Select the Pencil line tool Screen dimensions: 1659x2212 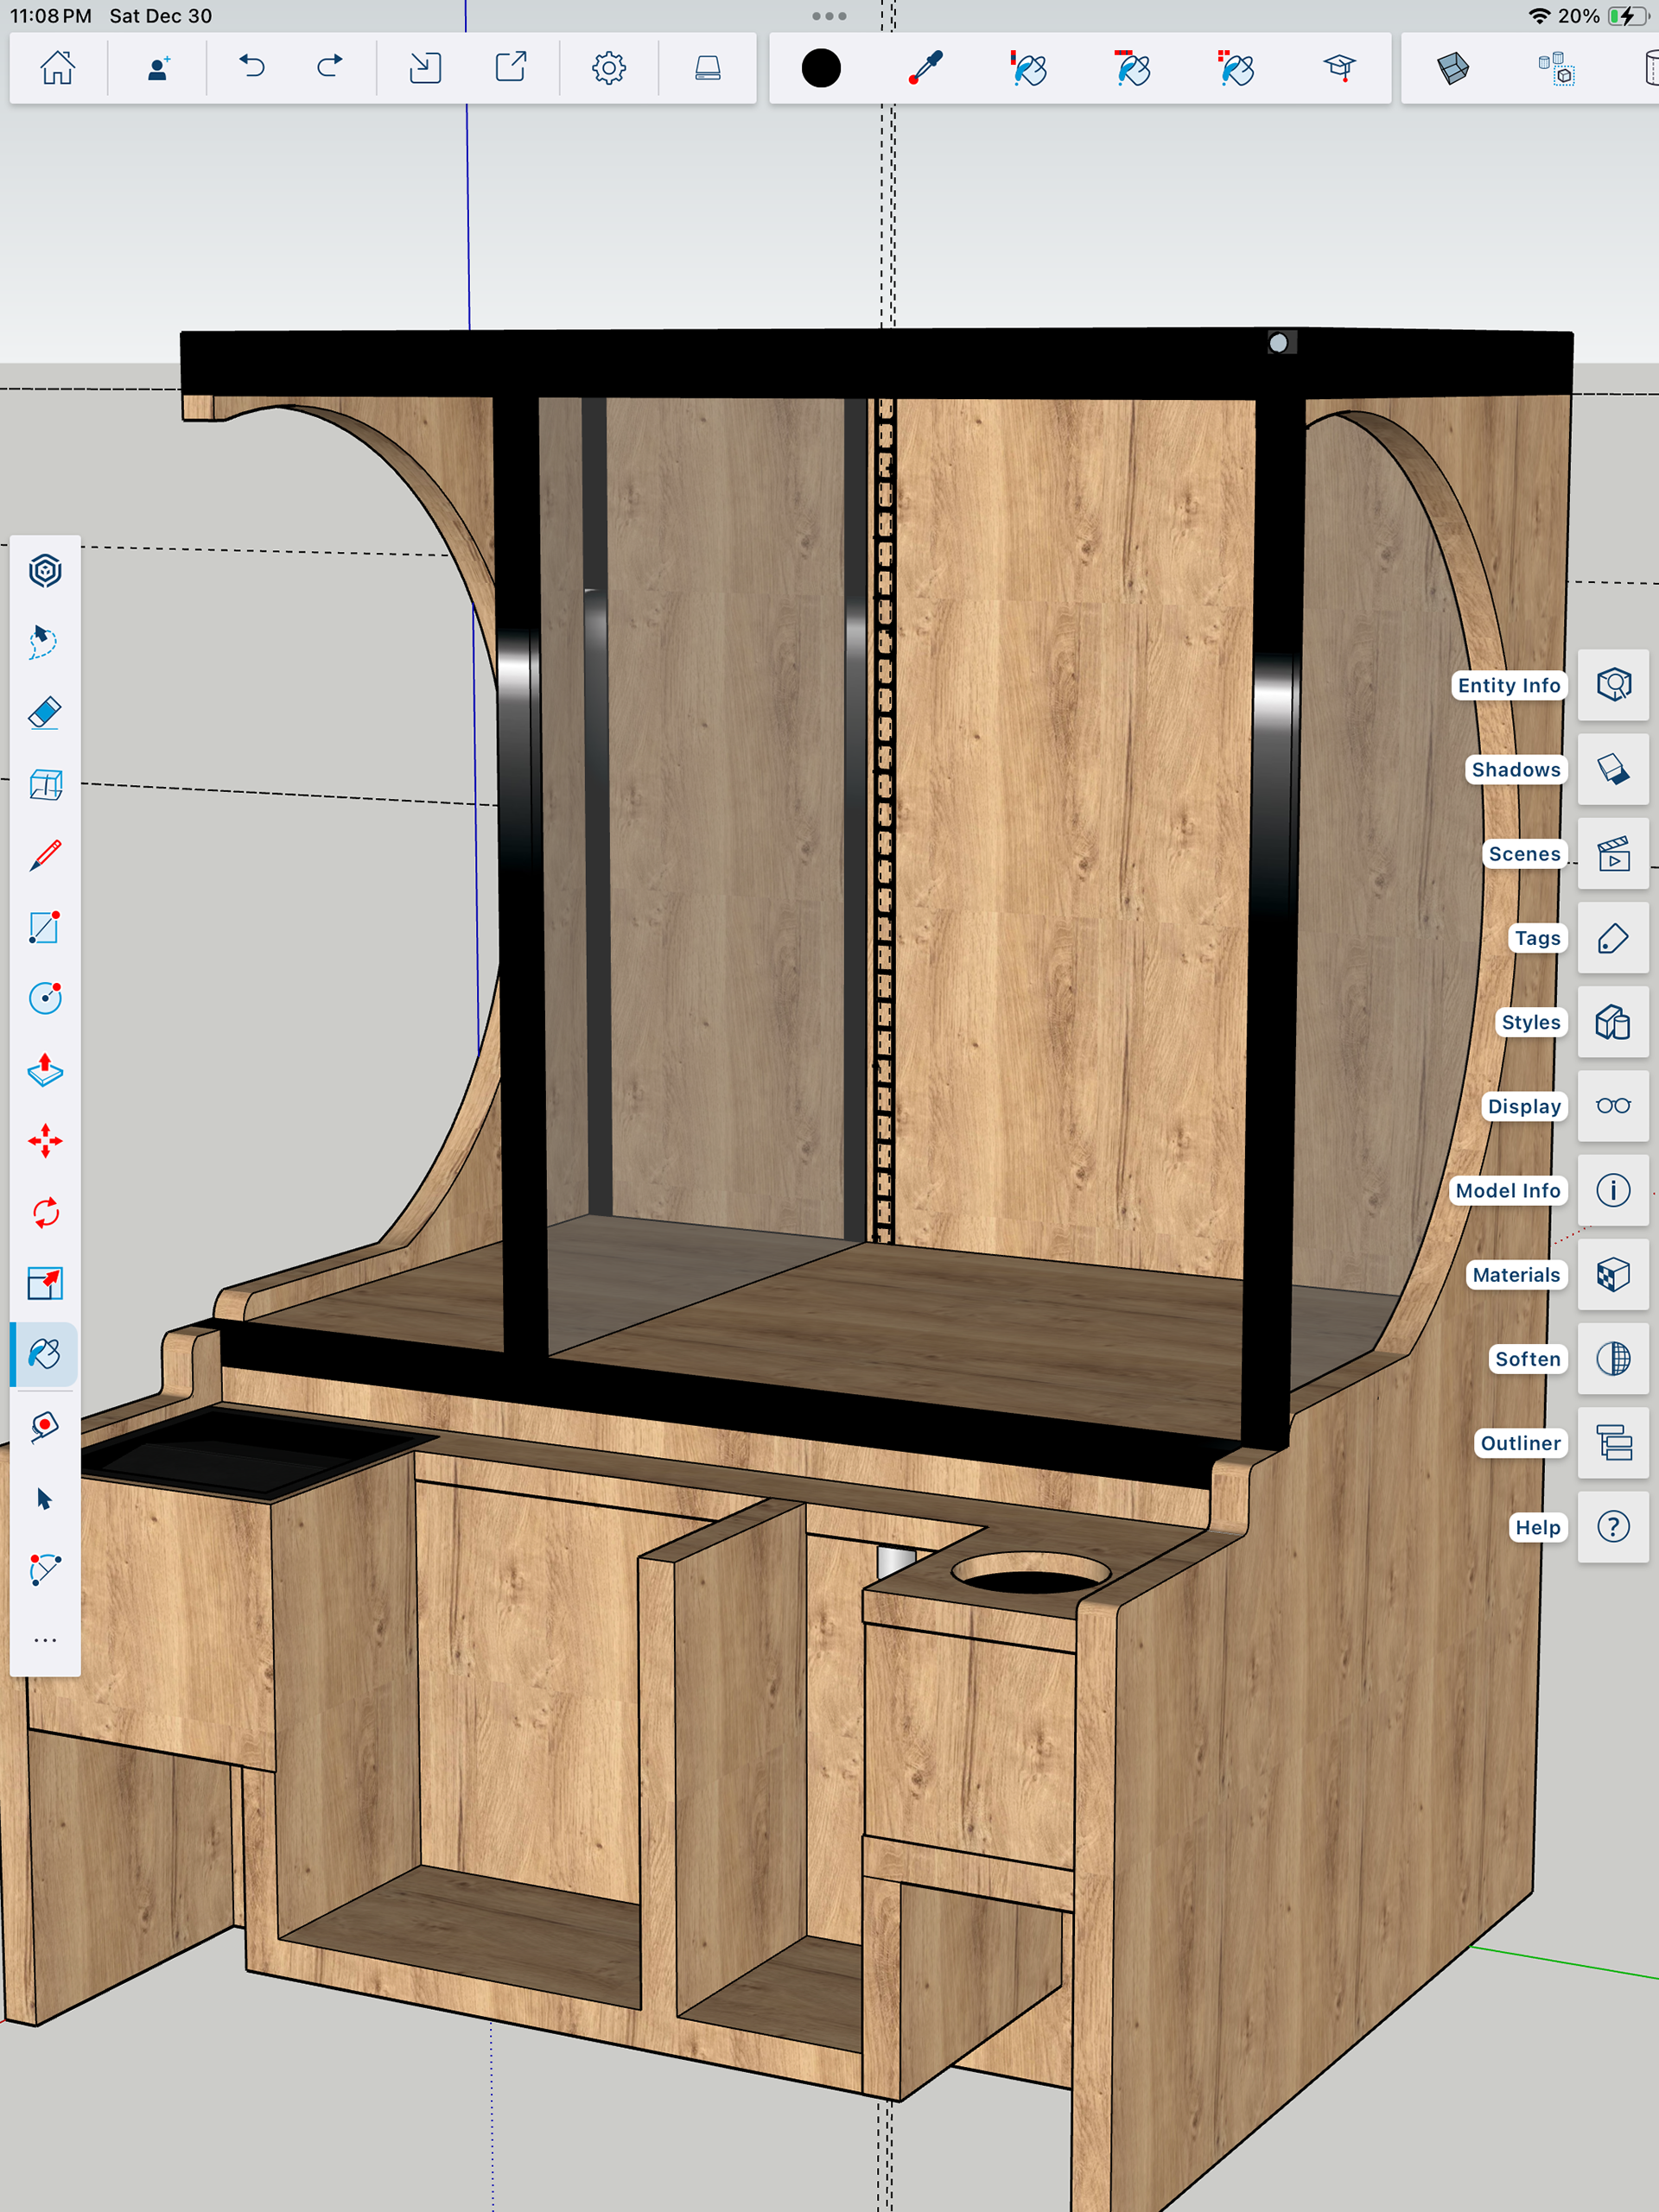[x=45, y=856]
